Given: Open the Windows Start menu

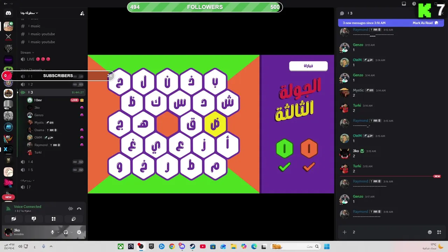Looking at the screenshot, I should (327, 246).
